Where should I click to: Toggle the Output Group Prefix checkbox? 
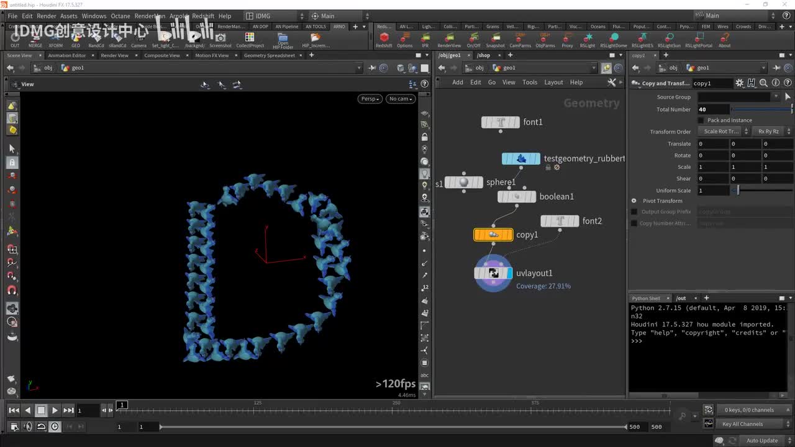(x=634, y=212)
